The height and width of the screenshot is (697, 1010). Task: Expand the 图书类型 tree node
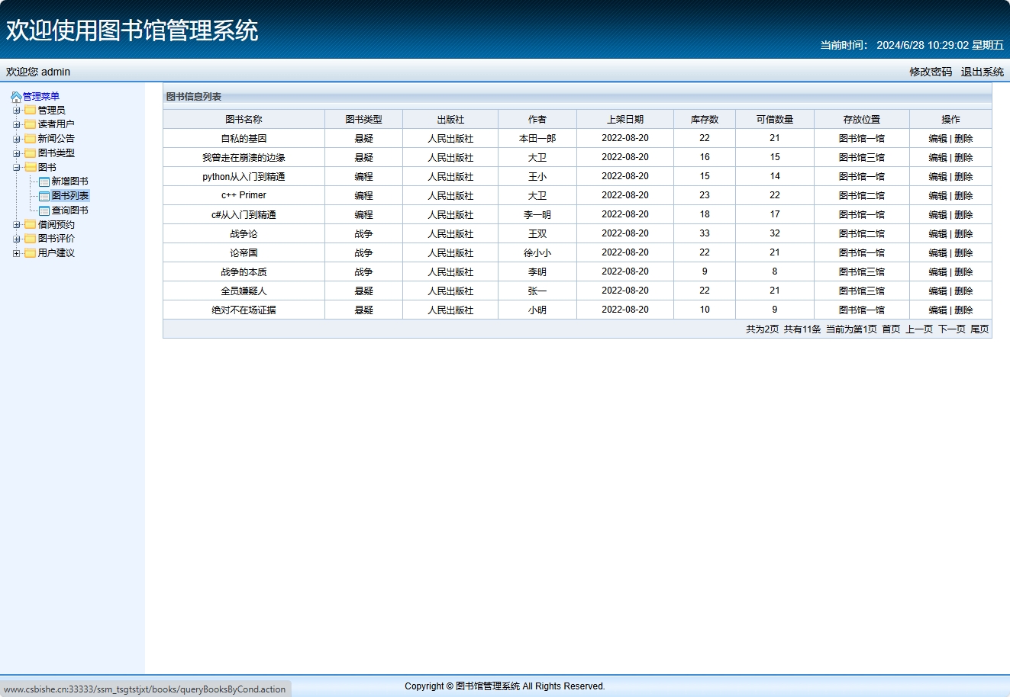tap(17, 153)
